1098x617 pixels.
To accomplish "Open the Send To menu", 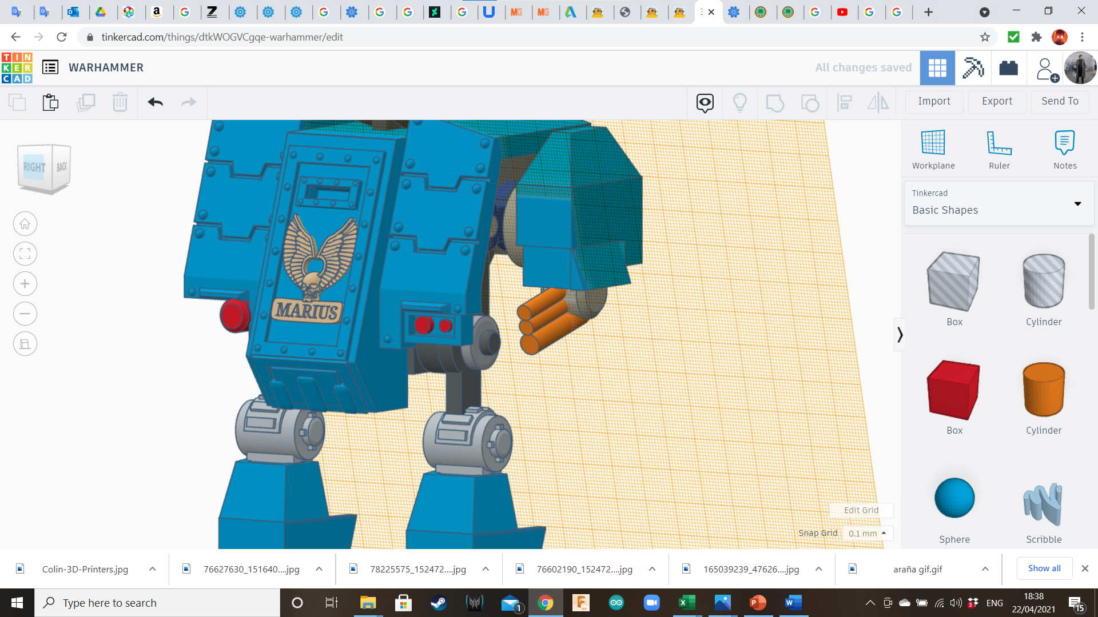I will pyautogui.click(x=1060, y=101).
